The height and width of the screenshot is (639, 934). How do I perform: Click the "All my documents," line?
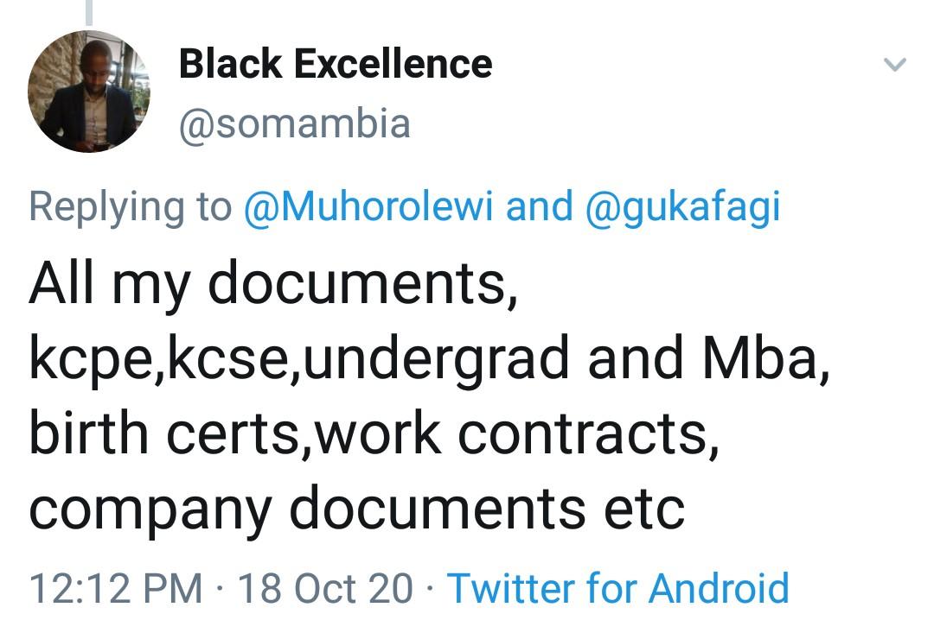[x=273, y=283]
